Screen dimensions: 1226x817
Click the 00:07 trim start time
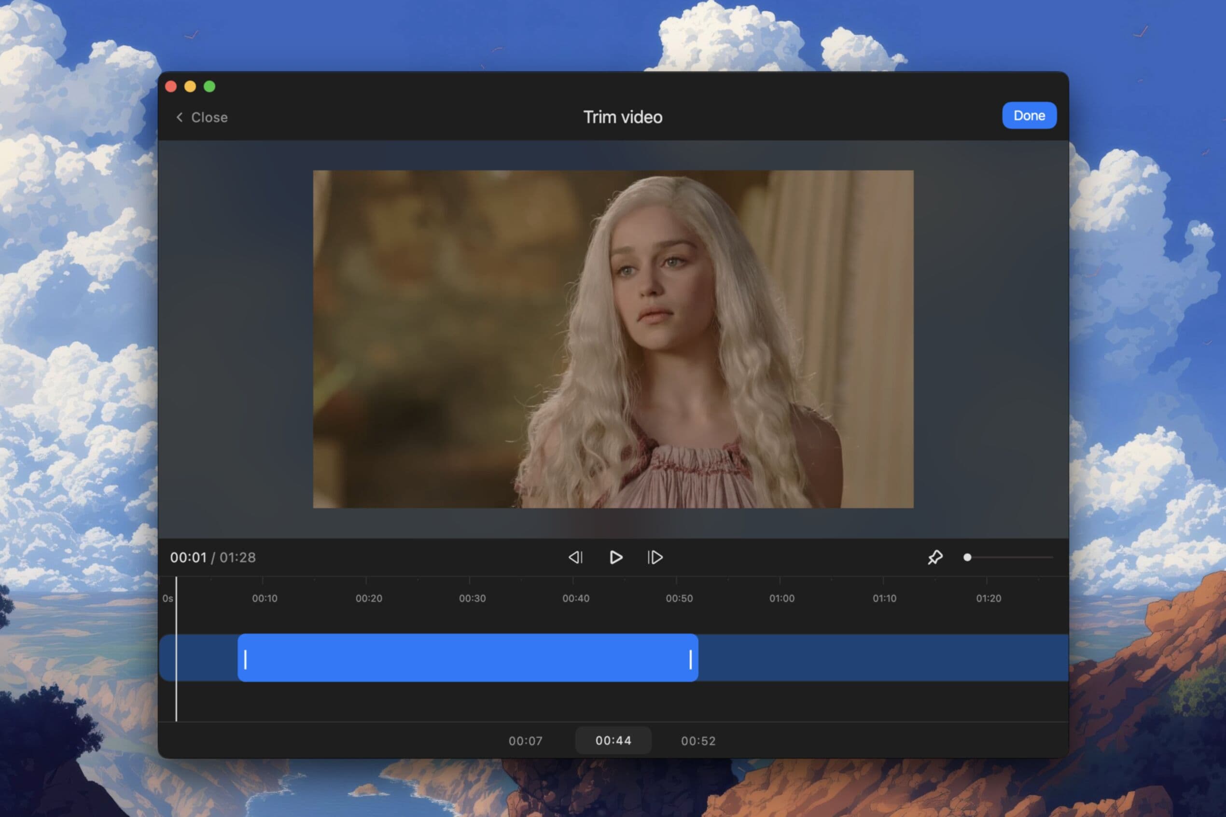(x=525, y=741)
